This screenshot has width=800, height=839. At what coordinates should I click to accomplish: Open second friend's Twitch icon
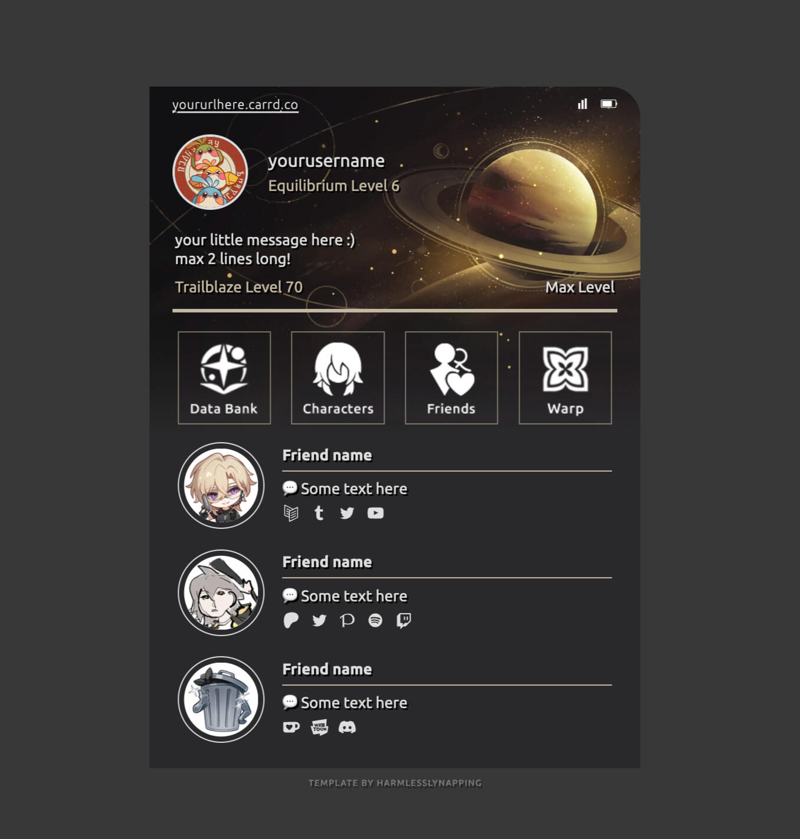point(404,620)
